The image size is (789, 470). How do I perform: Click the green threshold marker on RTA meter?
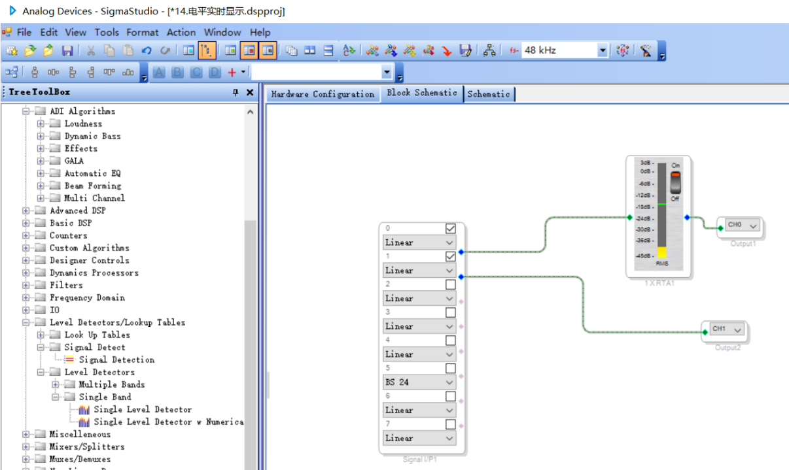coord(662,205)
